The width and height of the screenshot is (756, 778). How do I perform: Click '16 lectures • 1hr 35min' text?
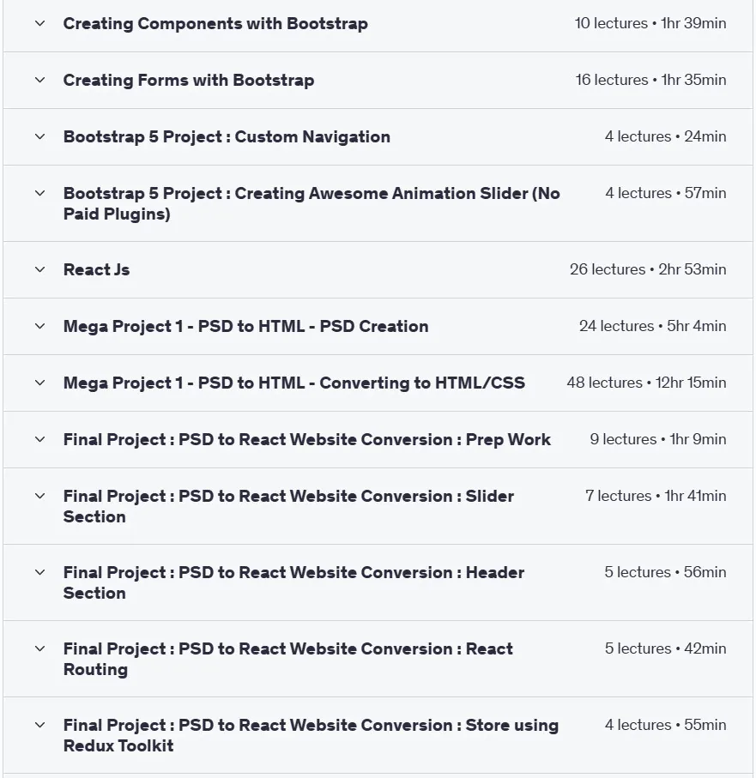tap(650, 80)
